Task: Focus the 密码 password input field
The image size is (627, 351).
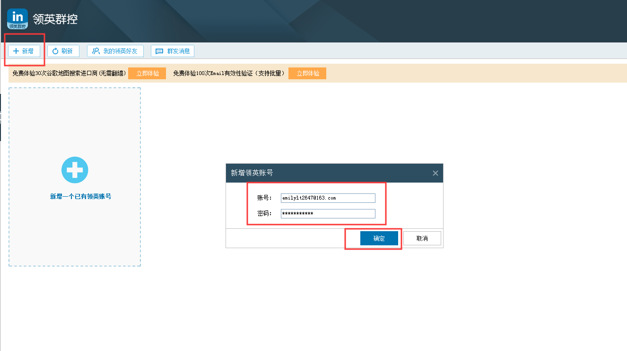Action: [x=328, y=214]
